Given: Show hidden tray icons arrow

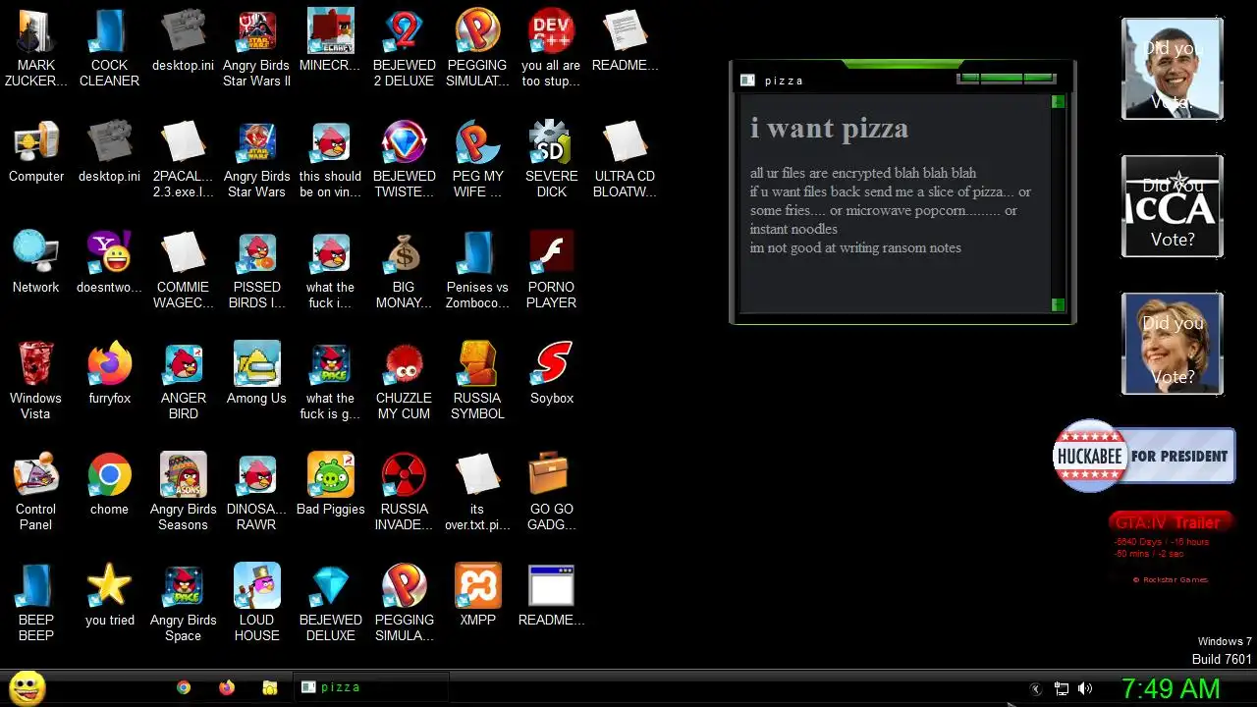Looking at the screenshot, I should click(1035, 689).
